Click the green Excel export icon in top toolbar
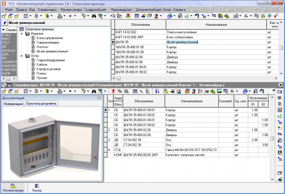The height and width of the screenshot is (194, 285). coord(187,16)
